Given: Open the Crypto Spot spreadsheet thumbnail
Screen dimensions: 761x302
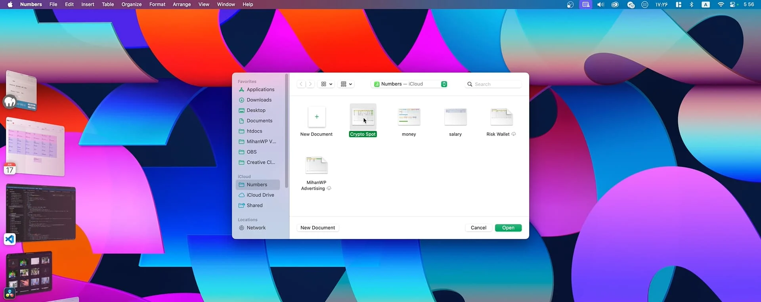Looking at the screenshot, I should [x=363, y=117].
